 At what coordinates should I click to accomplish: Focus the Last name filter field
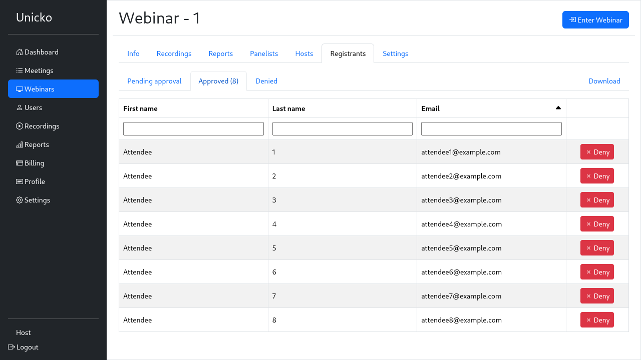pos(343,128)
